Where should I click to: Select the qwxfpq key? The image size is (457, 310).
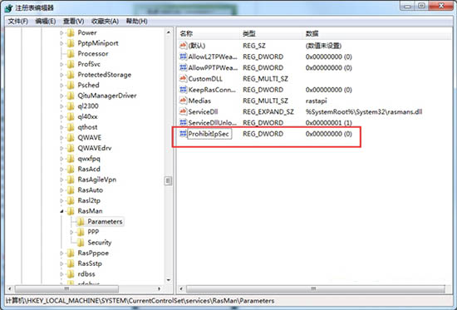pos(89,159)
